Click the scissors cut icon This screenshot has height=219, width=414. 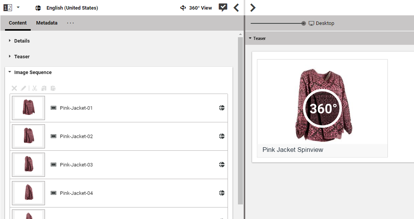(x=35, y=88)
